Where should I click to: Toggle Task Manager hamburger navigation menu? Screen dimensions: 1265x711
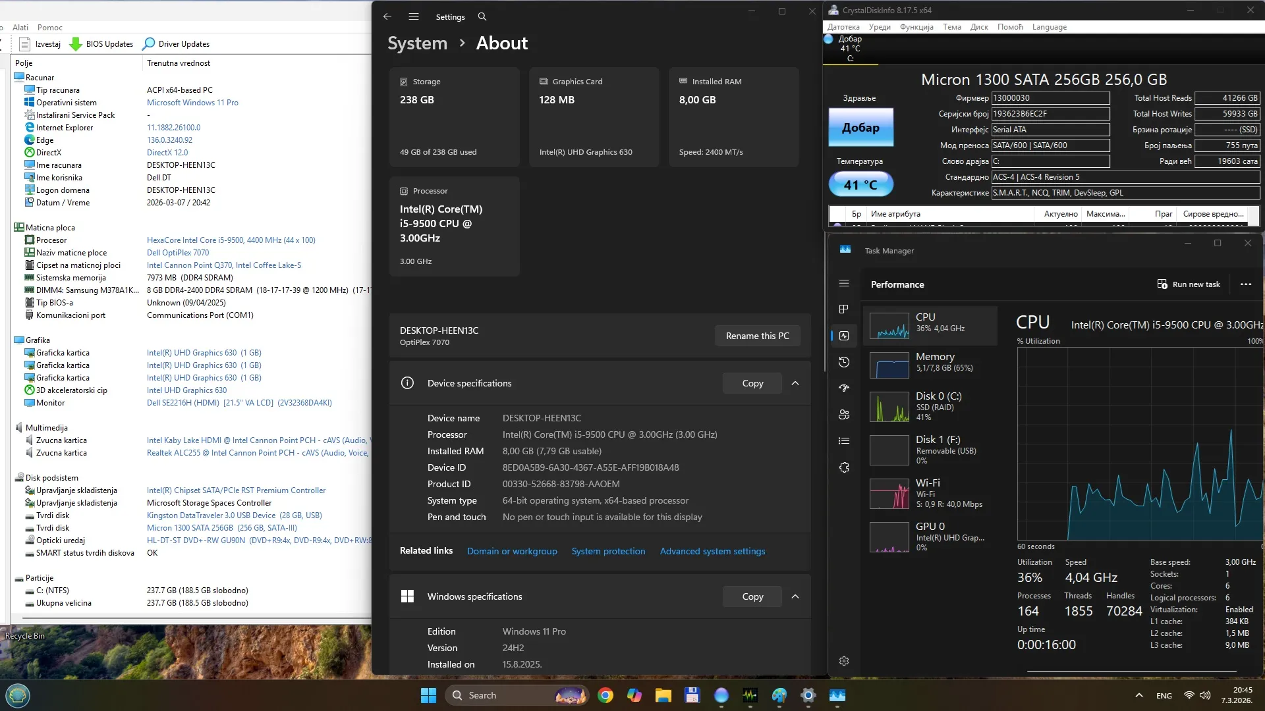(x=844, y=284)
